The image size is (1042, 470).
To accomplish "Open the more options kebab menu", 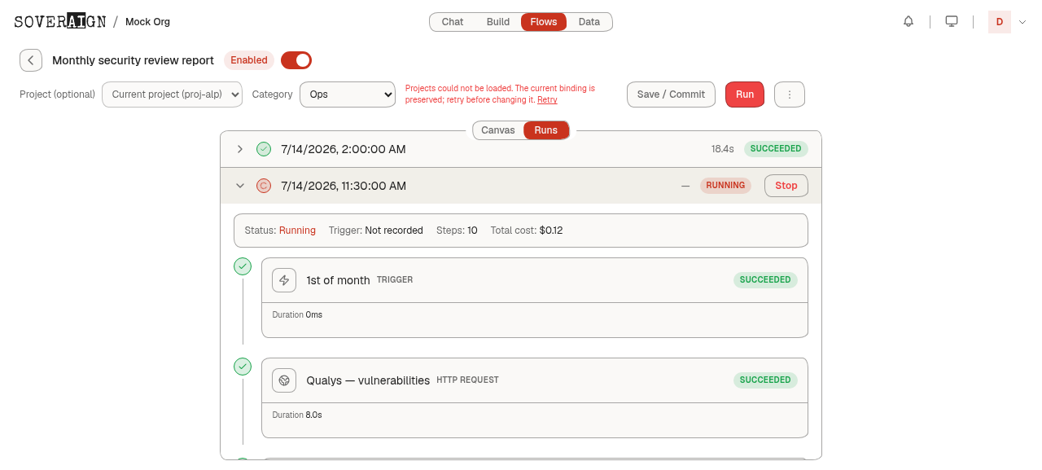I will click(x=790, y=94).
